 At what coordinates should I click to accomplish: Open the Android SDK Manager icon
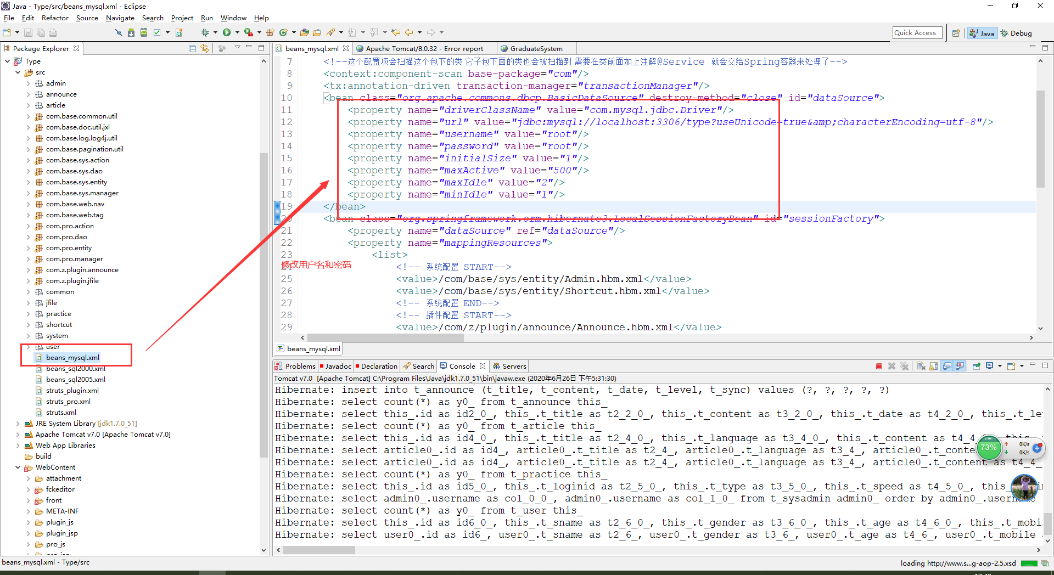[x=131, y=33]
